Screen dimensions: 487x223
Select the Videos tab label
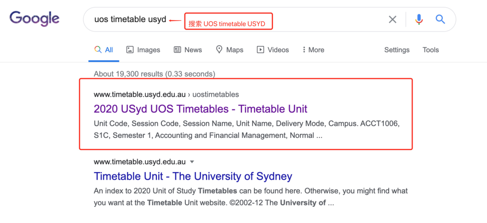[278, 50]
